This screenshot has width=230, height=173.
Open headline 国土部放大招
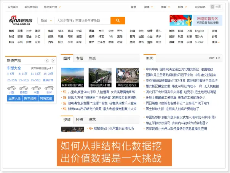pos(172,109)
